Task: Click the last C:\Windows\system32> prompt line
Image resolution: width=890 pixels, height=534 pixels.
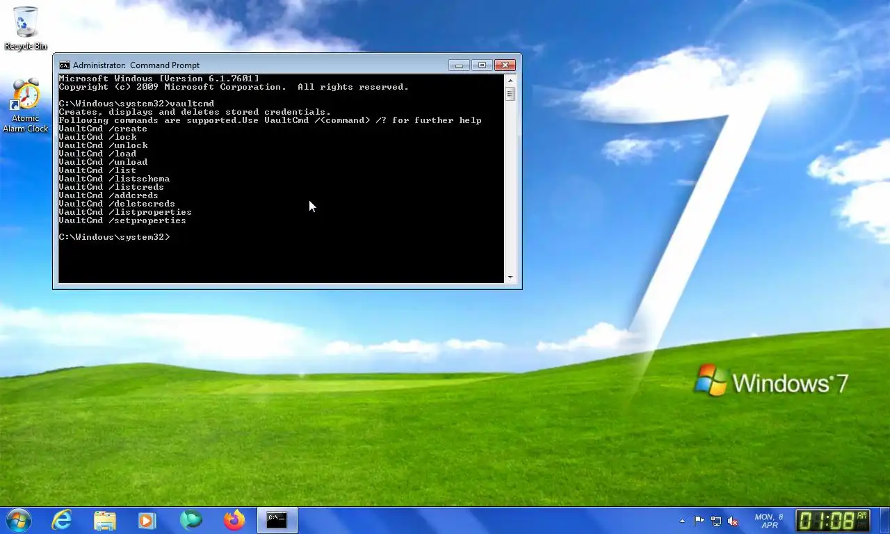Action: pyautogui.click(x=114, y=237)
